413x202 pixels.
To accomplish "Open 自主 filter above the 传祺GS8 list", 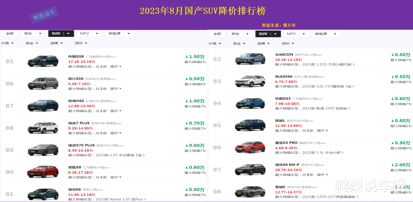I will click(x=32, y=43).
